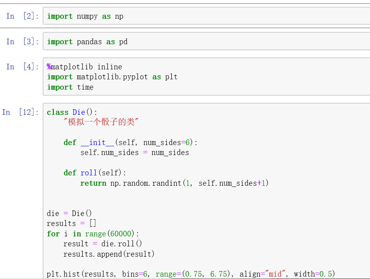The width and height of the screenshot is (370, 279).
Task: Click the 'class Die():' line
Action: tap(72, 112)
